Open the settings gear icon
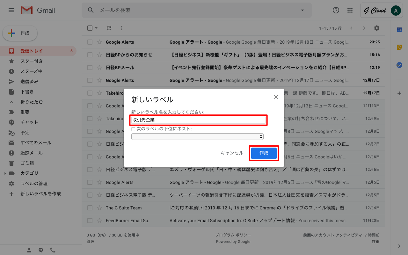408x255 pixels. [377, 28]
